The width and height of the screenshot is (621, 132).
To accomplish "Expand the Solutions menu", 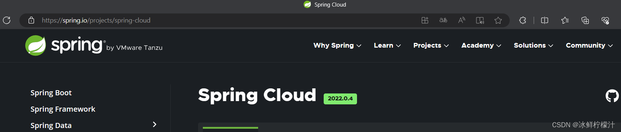I will pyautogui.click(x=533, y=45).
